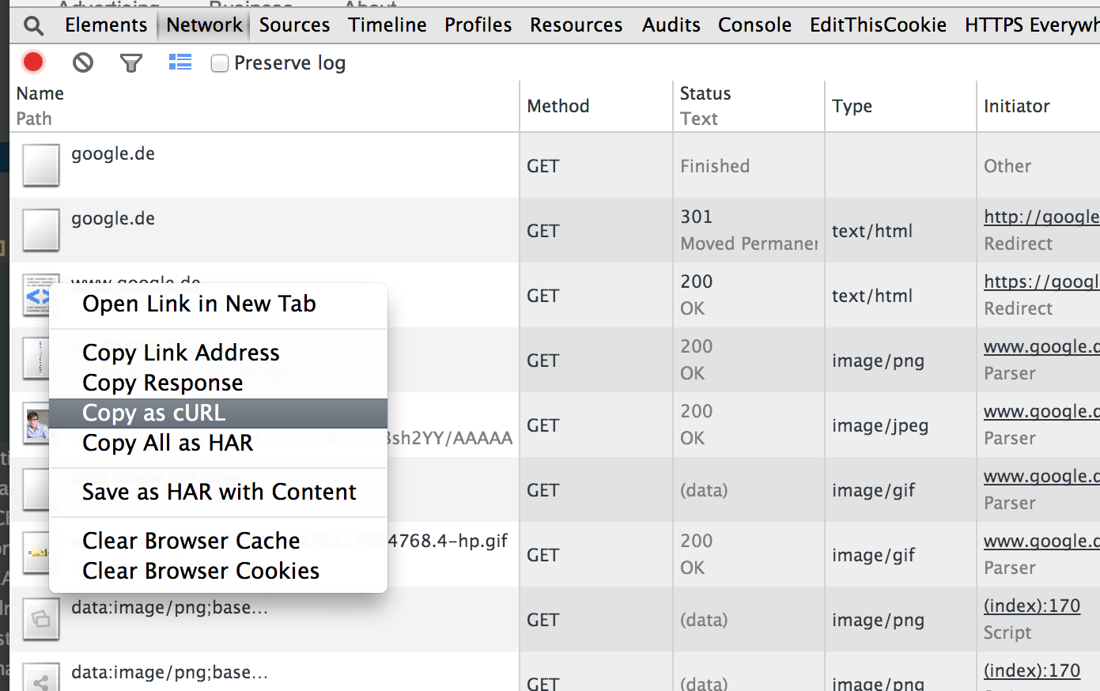The image size is (1100, 691).
Task: Open the last (index):170 initiator link
Action: [x=1032, y=670]
